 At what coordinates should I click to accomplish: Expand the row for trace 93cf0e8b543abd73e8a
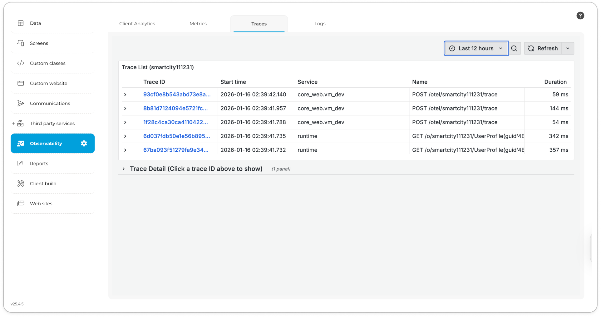tap(125, 95)
